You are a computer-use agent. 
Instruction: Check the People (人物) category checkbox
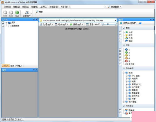[120, 38]
